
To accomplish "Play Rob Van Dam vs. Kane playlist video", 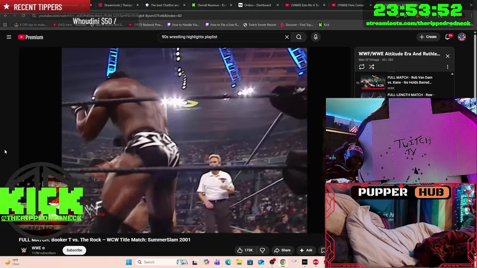I will tap(404, 82).
